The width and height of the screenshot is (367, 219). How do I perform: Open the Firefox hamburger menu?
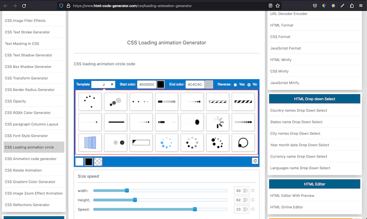(361, 6)
